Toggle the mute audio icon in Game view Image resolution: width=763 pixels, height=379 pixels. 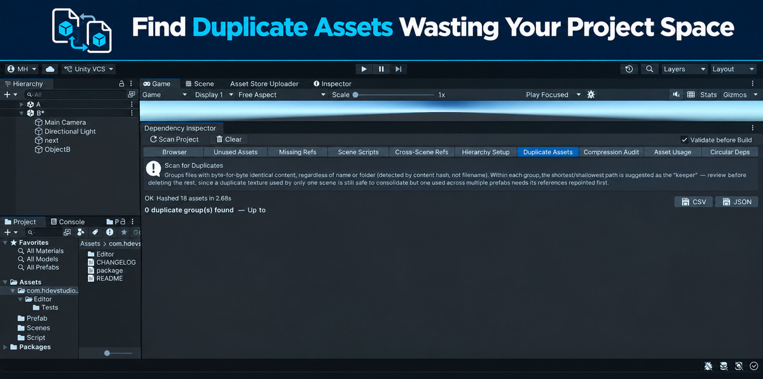point(676,95)
